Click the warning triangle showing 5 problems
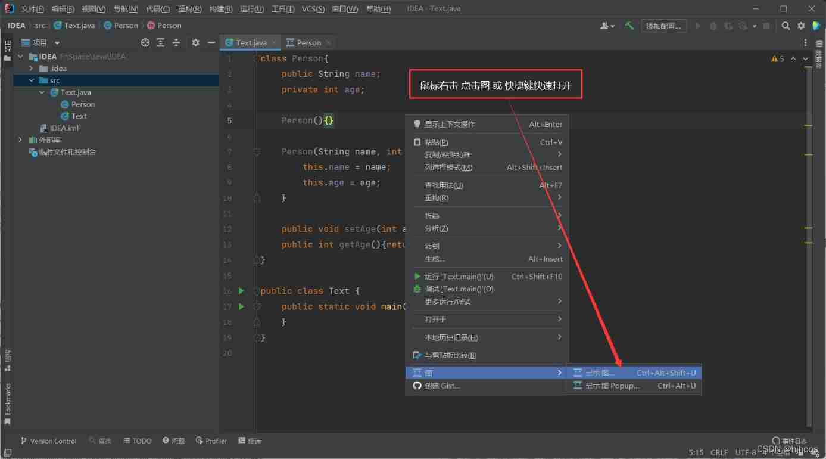The image size is (826, 459). tap(778, 59)
